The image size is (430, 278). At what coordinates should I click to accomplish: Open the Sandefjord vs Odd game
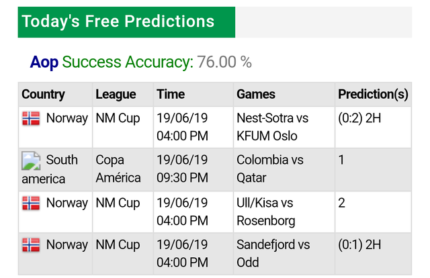point(273,254)
